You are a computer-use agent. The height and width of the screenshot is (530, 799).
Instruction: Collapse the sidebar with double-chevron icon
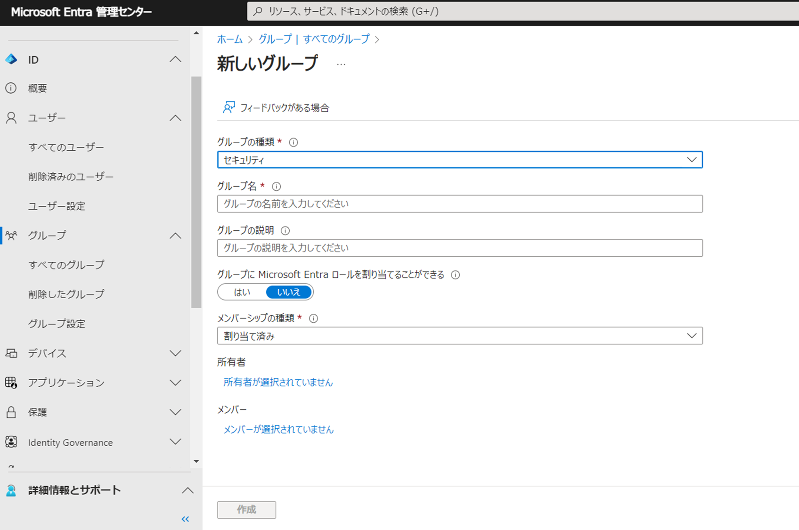tap(185, 519)
